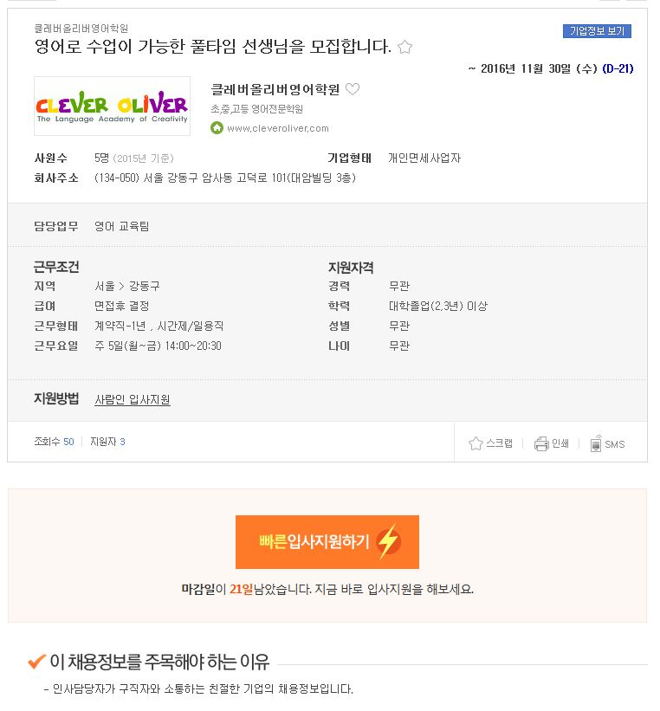Visit www.cleveroliver.com link

(x=278, y=128)
